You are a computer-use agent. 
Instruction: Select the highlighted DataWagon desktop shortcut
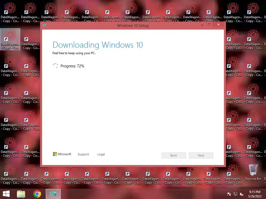(x=10, y=39)
